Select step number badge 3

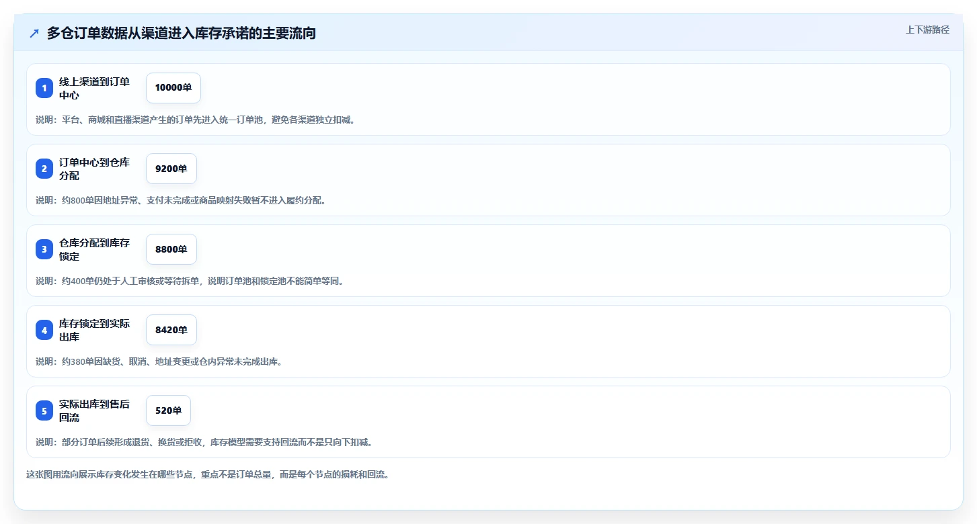(x=44, y=249)
